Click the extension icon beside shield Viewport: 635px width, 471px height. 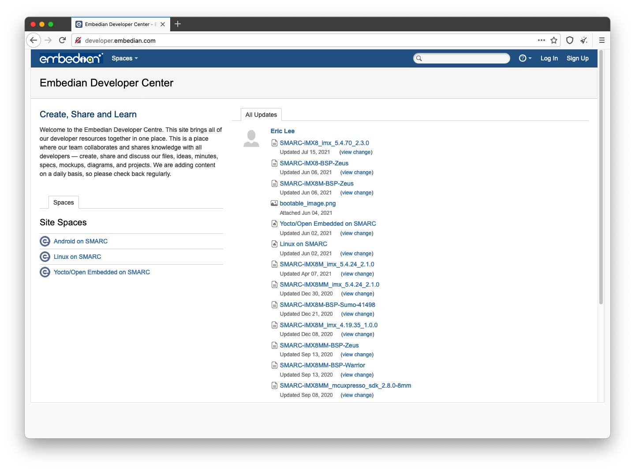click(584, 40)
